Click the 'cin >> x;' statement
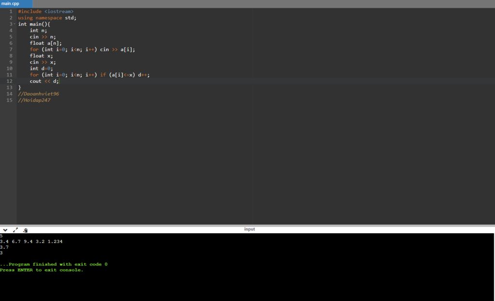The width and height of the screenshot is (495, 301). pyautogui.click(x=43, y=62)
